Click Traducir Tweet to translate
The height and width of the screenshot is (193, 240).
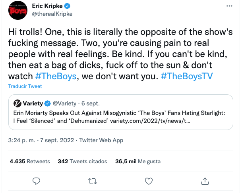(25, 86)
